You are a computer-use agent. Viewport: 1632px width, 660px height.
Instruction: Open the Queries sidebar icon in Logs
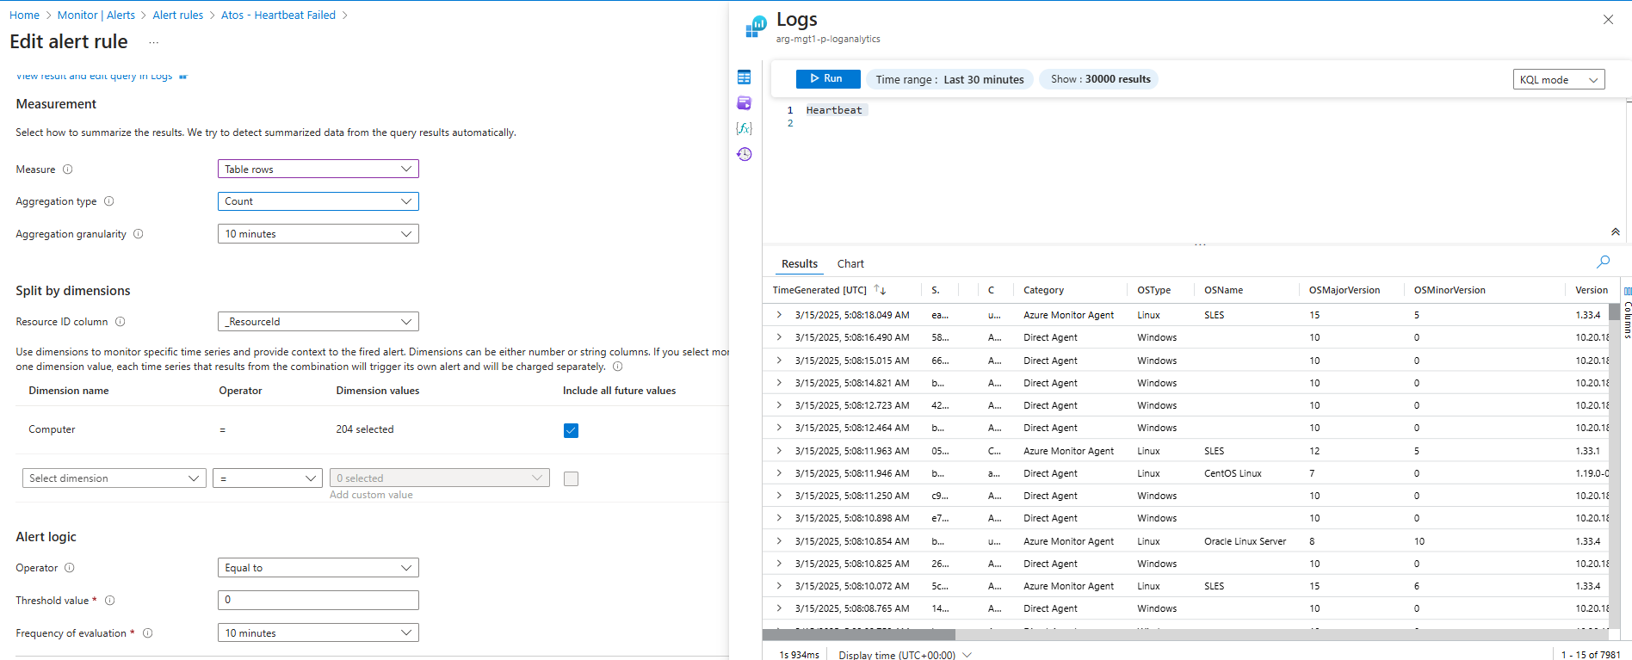[744, 103]
